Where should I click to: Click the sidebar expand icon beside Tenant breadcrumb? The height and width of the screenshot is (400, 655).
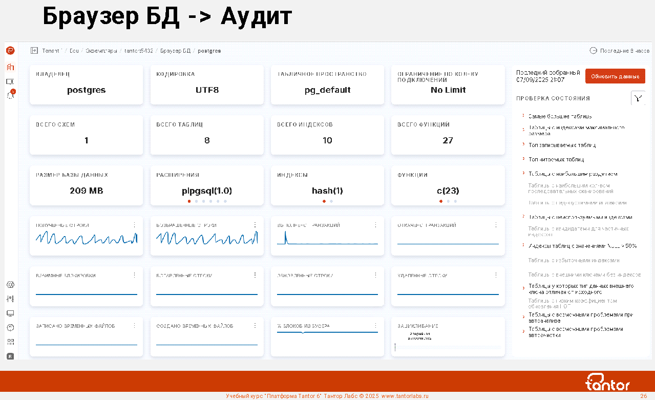[x=34, y=51]
